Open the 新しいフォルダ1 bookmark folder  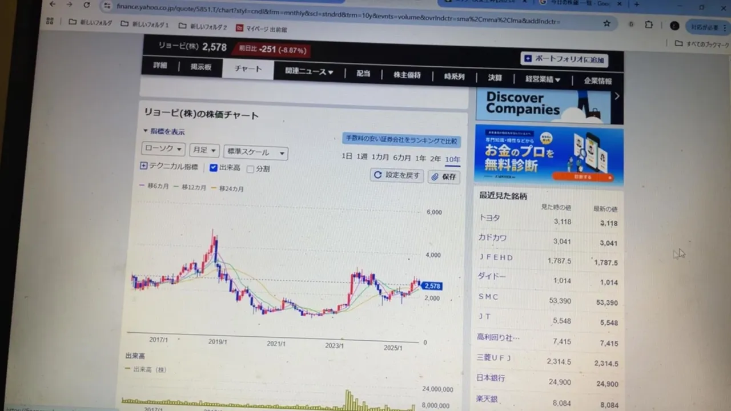tap(144, 25)
